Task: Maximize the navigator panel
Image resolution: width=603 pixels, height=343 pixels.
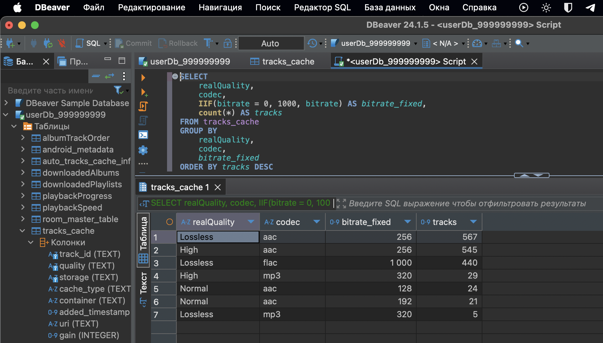Action: (x=122, y=61)
